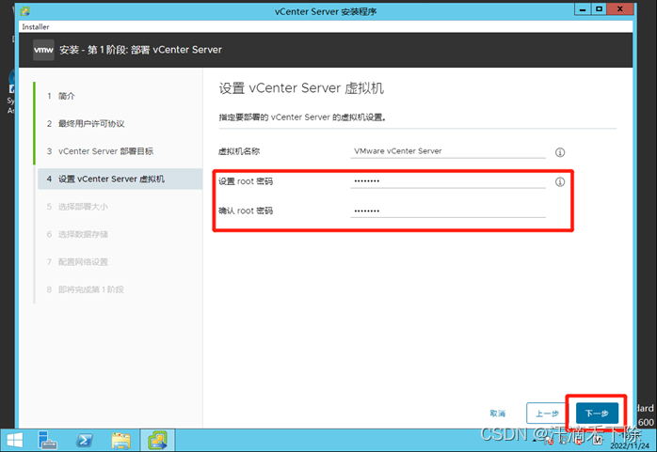
Task: Click the vmw logo in the header
Action: 43,50
